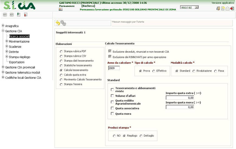Click the small icon under Permanenze label
236x149 pixels.
coord(61,9)
